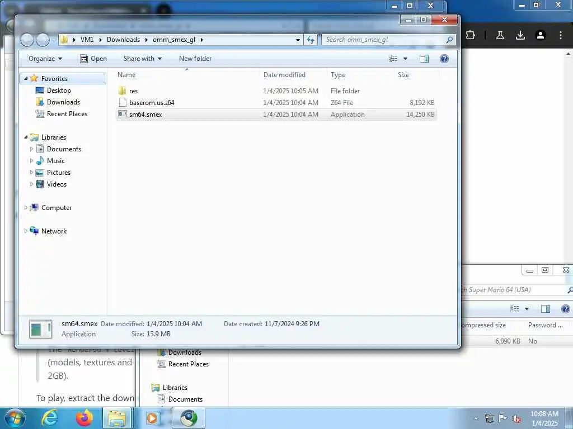Create a New folder
This screenshot has height=429, width=573.
pyautogui.click(x=195, y=59)
